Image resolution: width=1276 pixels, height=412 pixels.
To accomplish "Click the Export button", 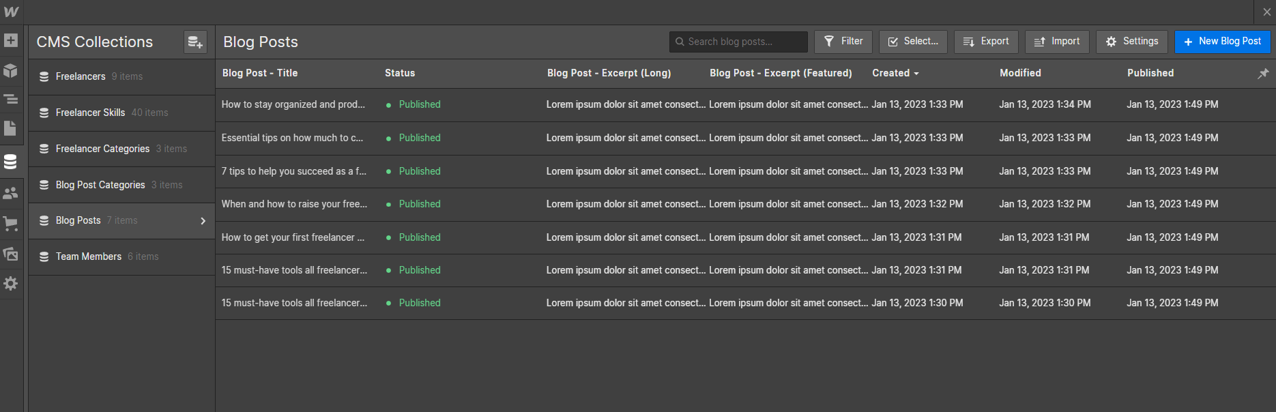I will click(x=986, y=42).
